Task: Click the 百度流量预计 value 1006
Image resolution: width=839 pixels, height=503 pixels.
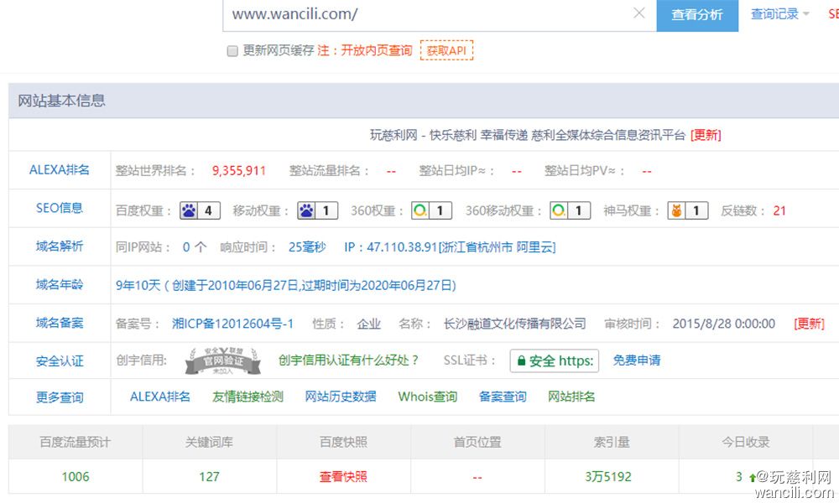Action: coord(76,477)
